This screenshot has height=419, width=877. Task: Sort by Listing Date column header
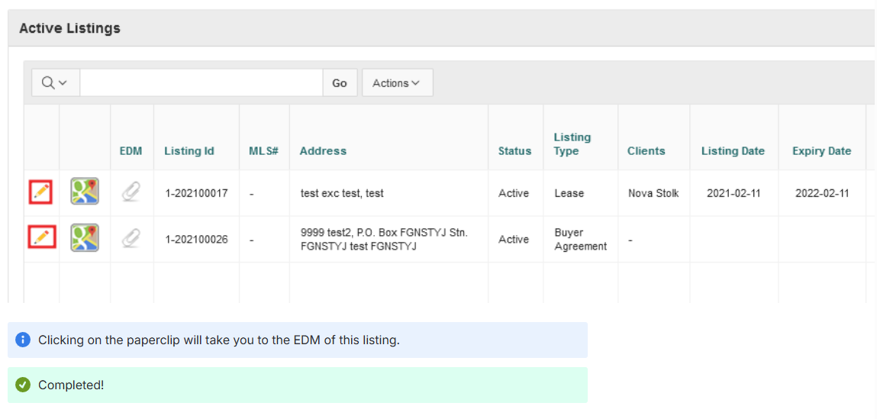[733, 151]
